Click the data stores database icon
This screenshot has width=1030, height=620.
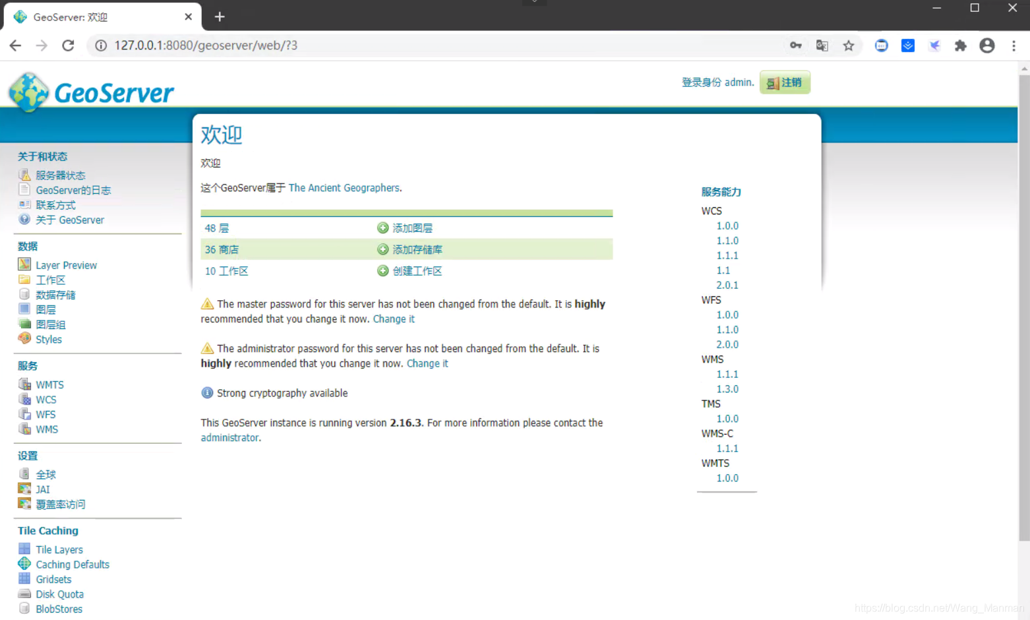24,294
